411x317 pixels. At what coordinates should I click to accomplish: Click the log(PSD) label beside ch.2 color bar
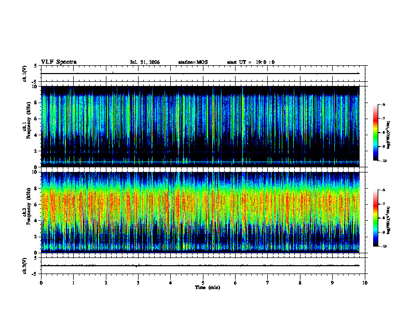tap(388, 220)
